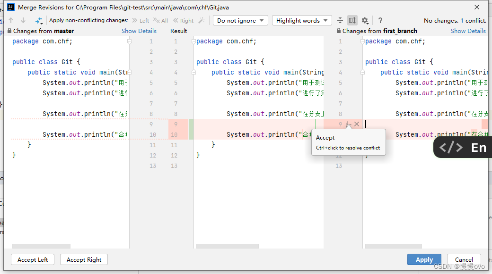Go to previous difference with up arrow
Screen dimensions: 492x274
(x=11, y=21)
